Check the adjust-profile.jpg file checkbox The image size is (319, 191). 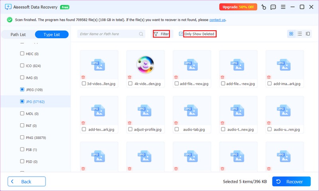click(x=130, y=129)
